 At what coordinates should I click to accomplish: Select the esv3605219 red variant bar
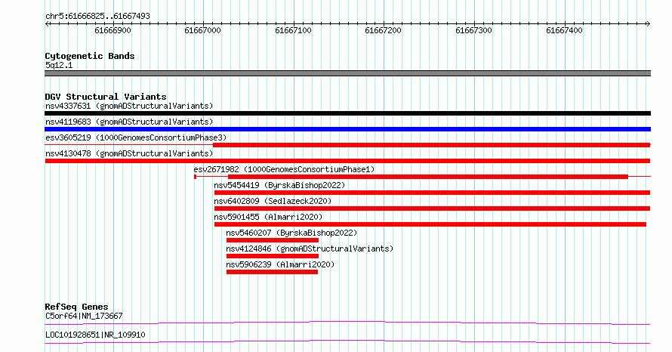click(x=432, y=145)
